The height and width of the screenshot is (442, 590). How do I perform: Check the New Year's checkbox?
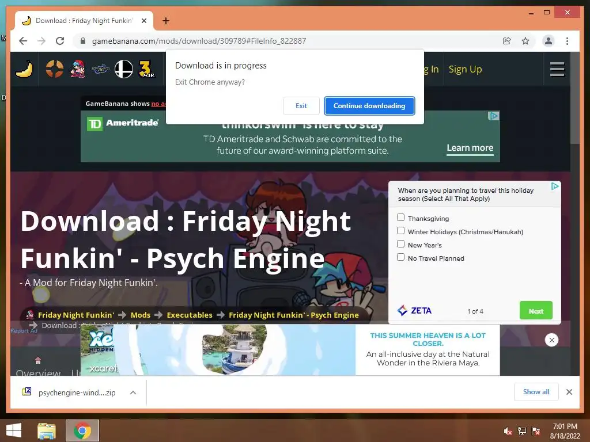coord(401,244)
